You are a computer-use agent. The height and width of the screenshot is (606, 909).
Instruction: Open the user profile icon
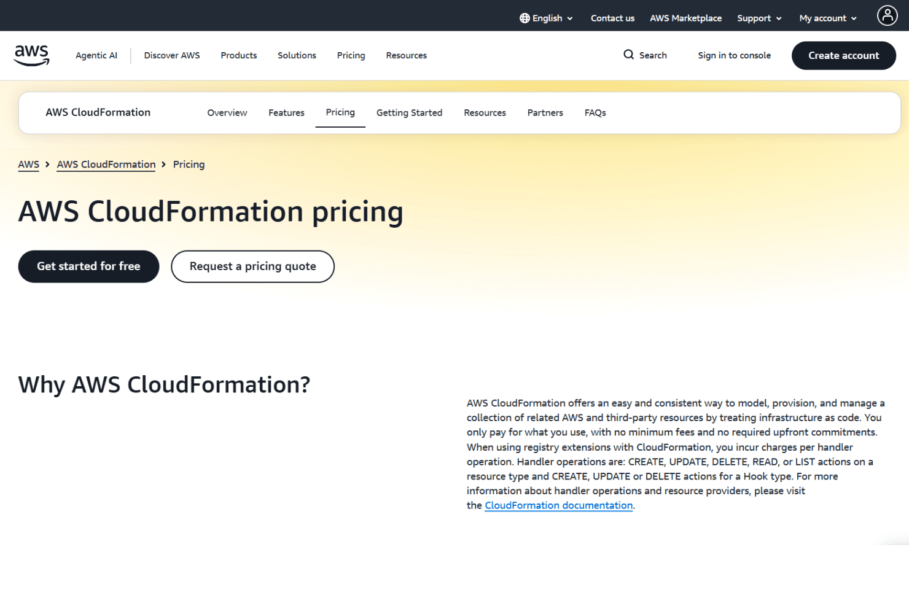[887, 15]
